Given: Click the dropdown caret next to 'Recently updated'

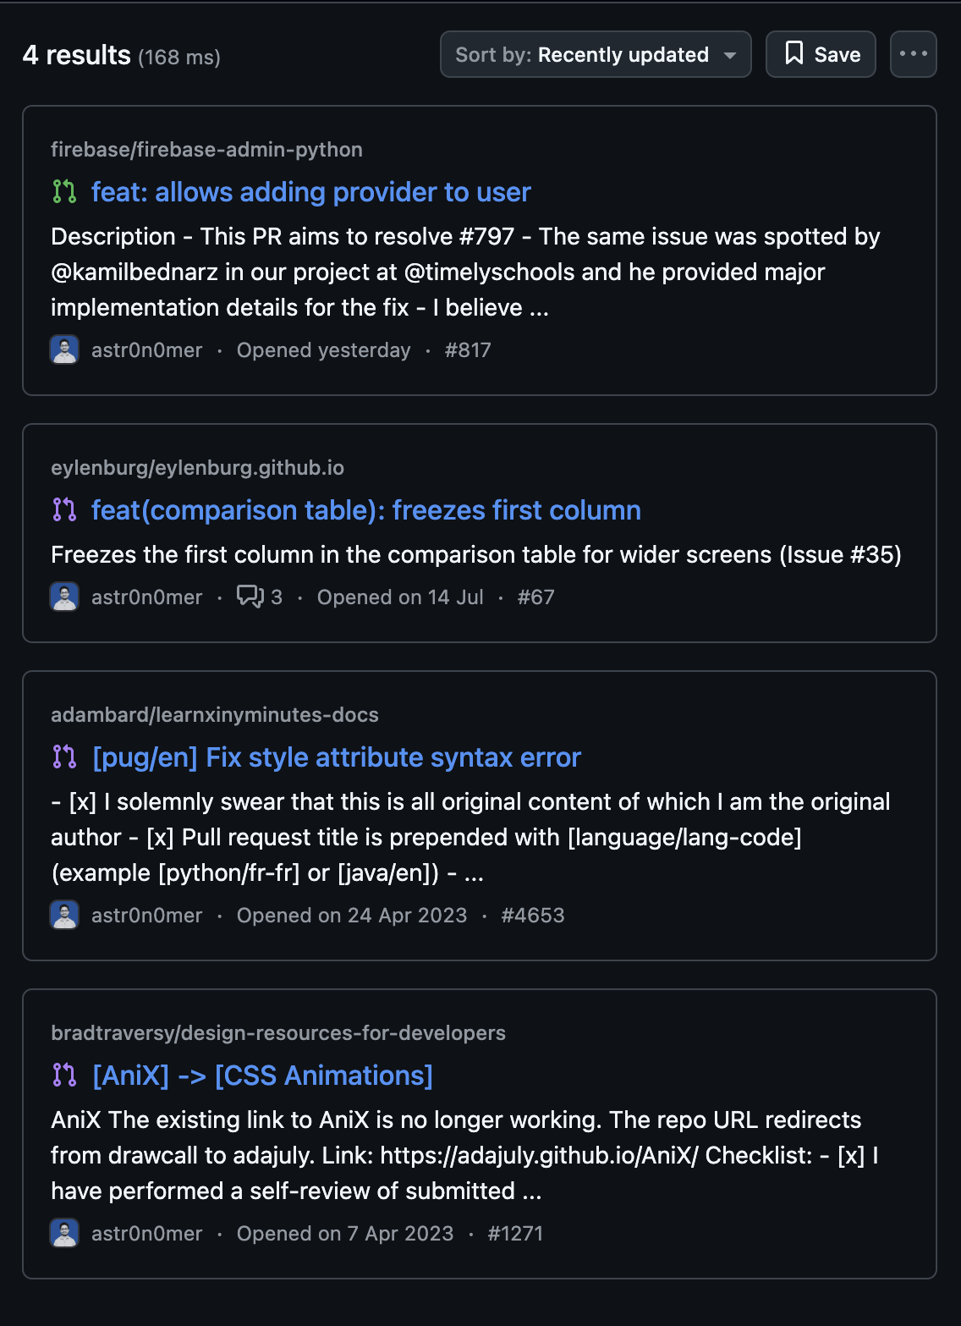Looking at the screenshot, I should (729, 55).
